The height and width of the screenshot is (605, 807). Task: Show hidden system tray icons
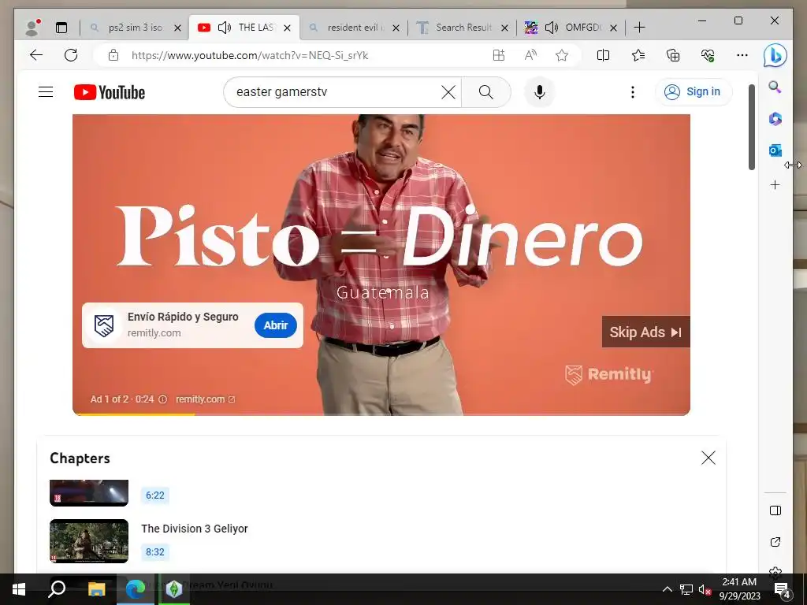point(667,589)
